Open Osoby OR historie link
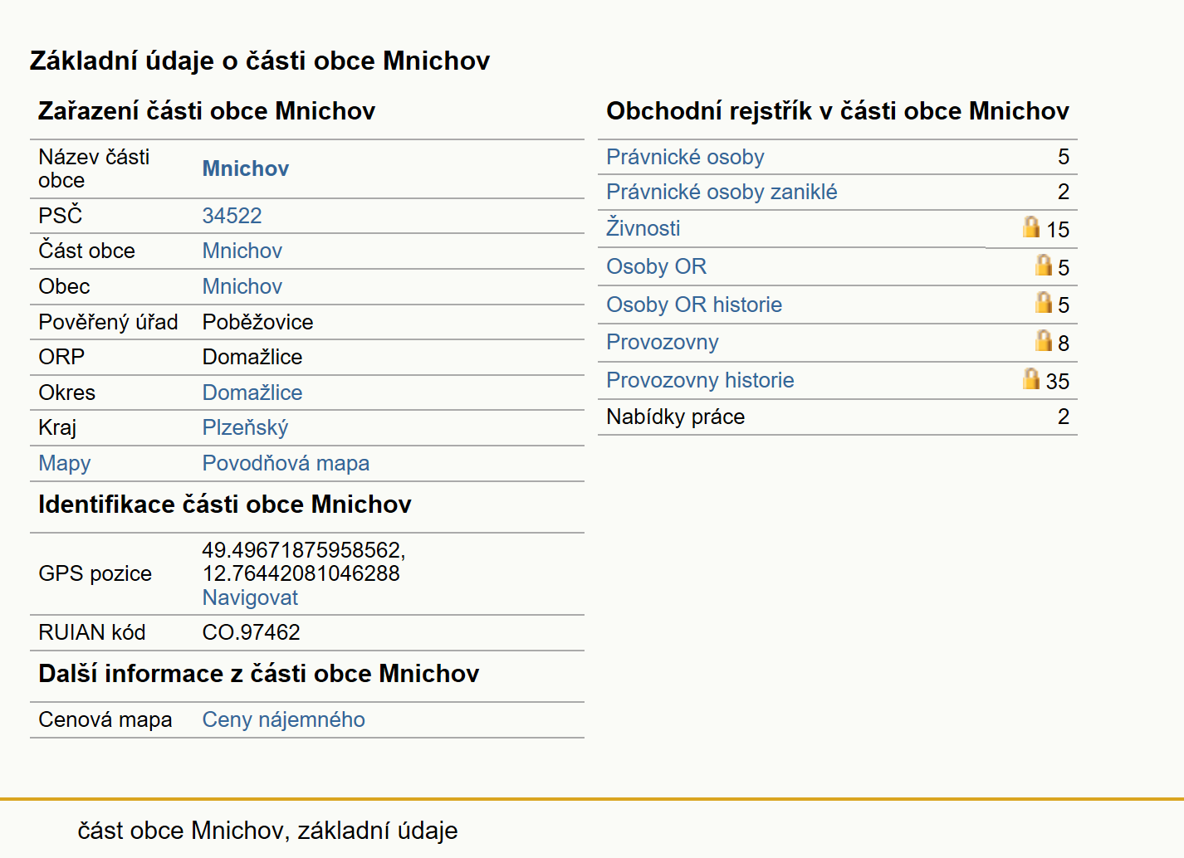This screenshot has height=858, width=1184. click(x=694, y=305)
